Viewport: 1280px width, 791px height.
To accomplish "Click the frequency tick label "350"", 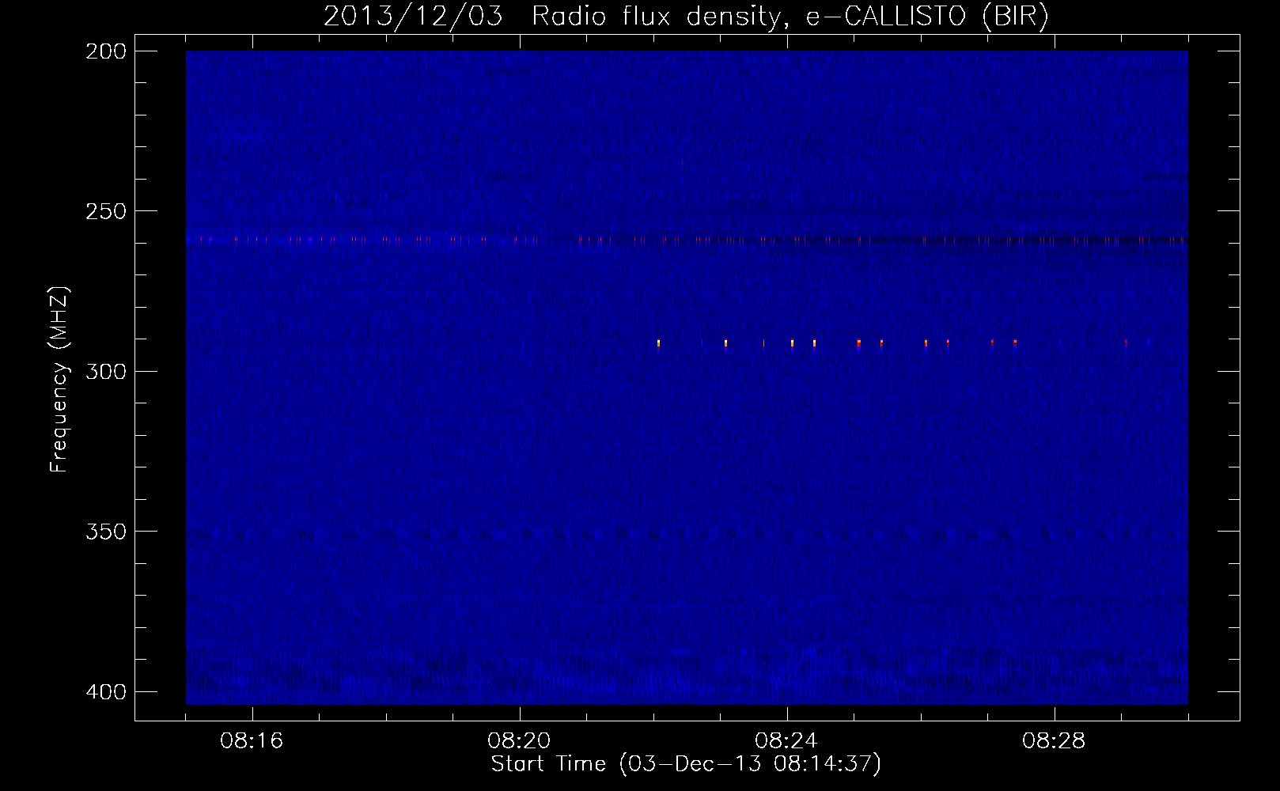I will [x=106, y=532].
